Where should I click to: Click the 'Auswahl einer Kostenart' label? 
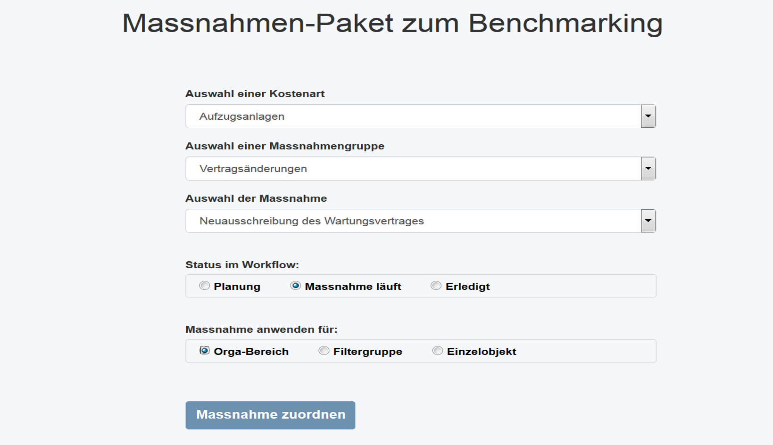point(255,94)
